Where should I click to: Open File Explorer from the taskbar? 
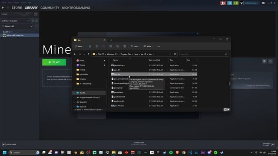pos(114,153)
